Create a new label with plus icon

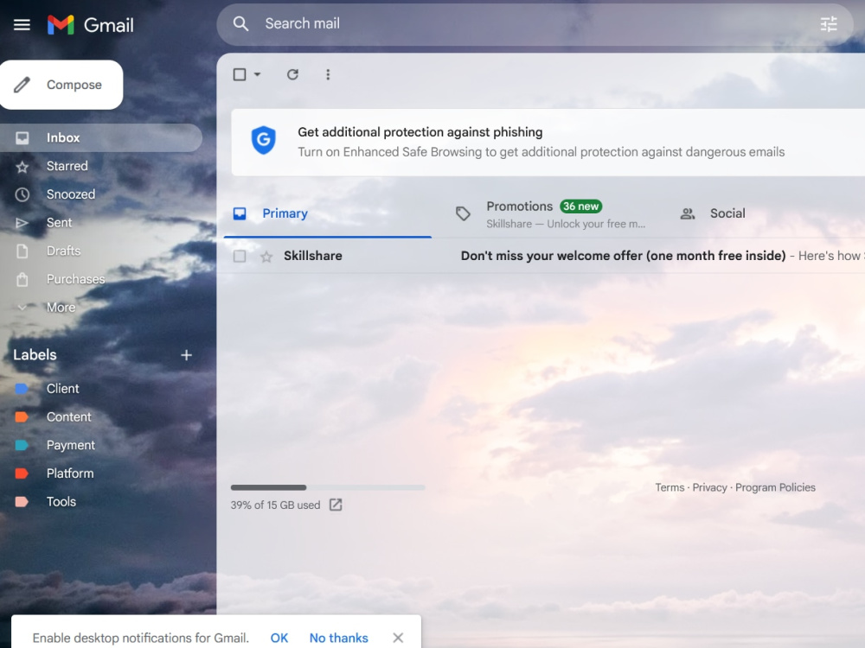tap(187, 355)
